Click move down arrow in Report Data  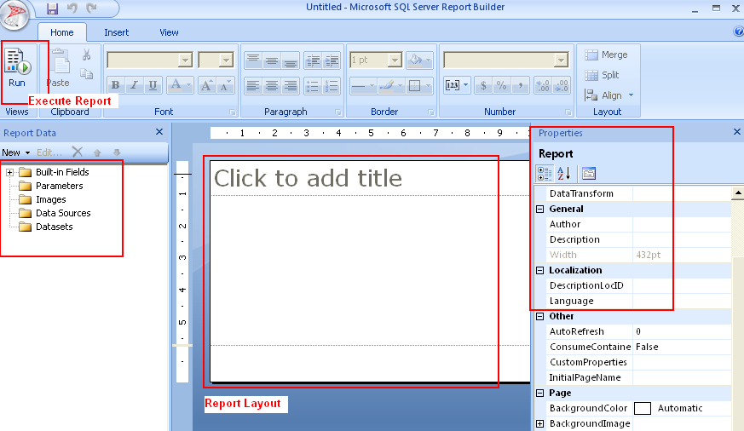tap(117, 152)
